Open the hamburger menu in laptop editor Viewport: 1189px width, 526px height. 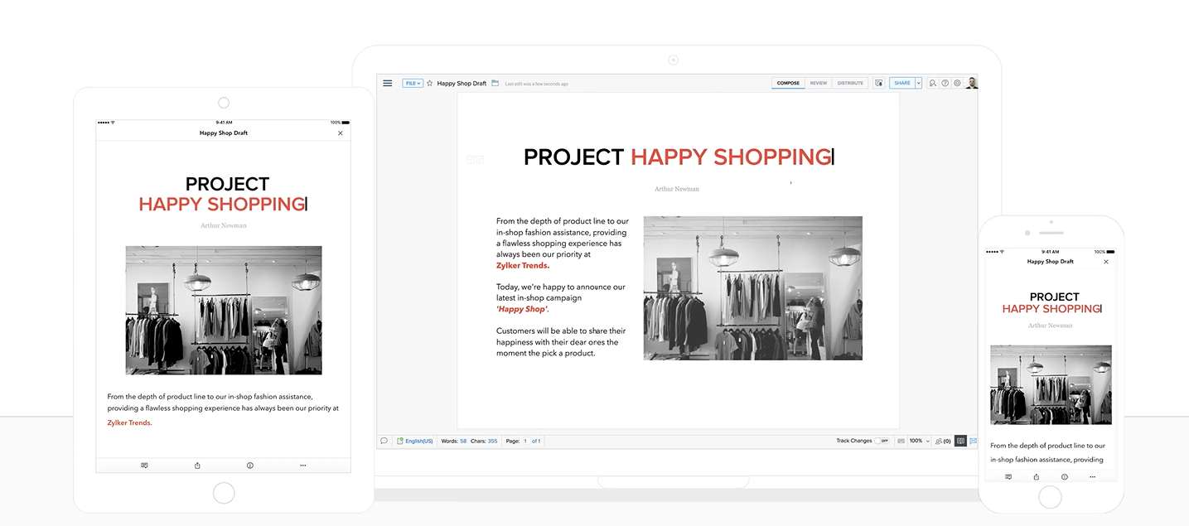387,83
